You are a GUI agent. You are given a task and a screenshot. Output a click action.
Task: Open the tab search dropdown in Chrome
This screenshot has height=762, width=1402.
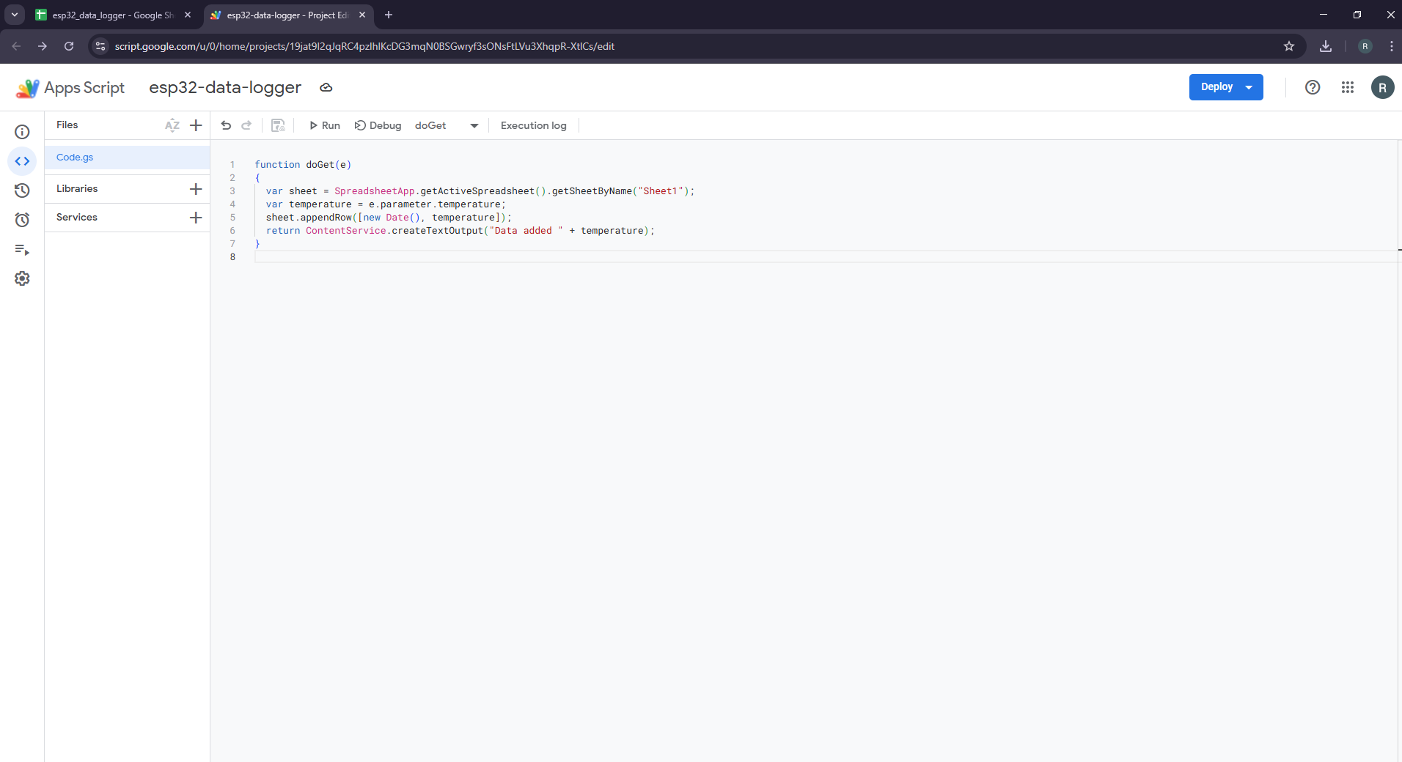point(14,15)
